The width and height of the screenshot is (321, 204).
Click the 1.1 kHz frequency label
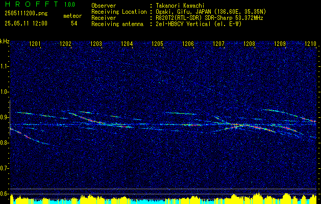click(x=4, y=66)
